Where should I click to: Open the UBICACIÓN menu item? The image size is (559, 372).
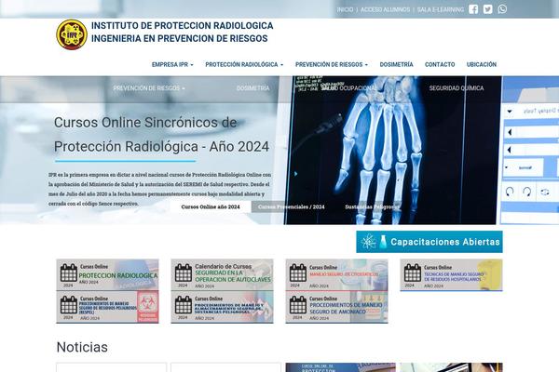pyautogui.click(x=482, y=64)
